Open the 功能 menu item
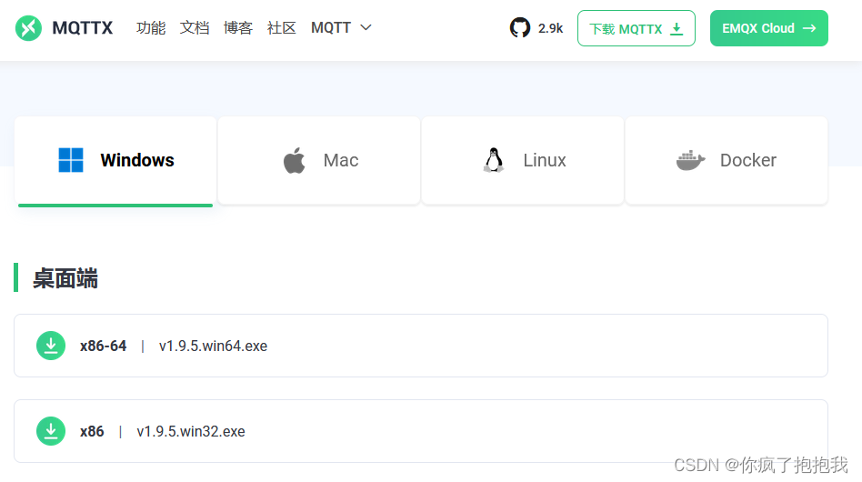Screen dimensions: 862x482 151,27
